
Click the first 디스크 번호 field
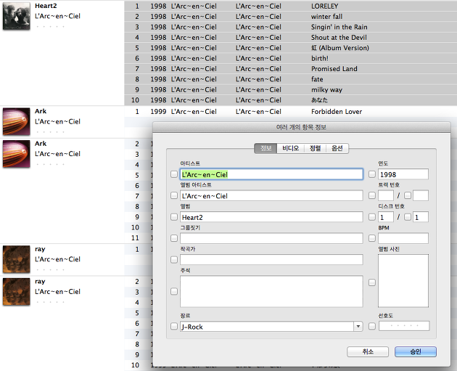click(x=386, y=217)
